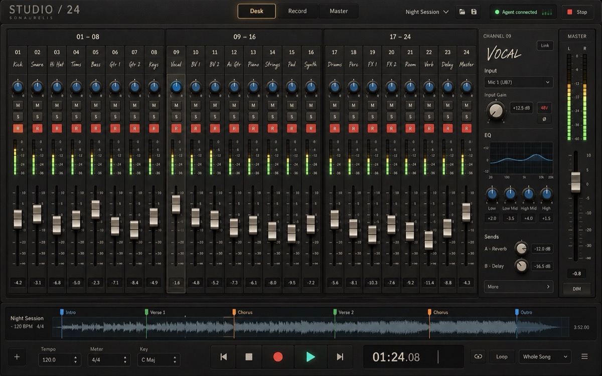The image size is (602, 376).
Task: Open the Night Session dropdown
Action: [x=427, y=12]
